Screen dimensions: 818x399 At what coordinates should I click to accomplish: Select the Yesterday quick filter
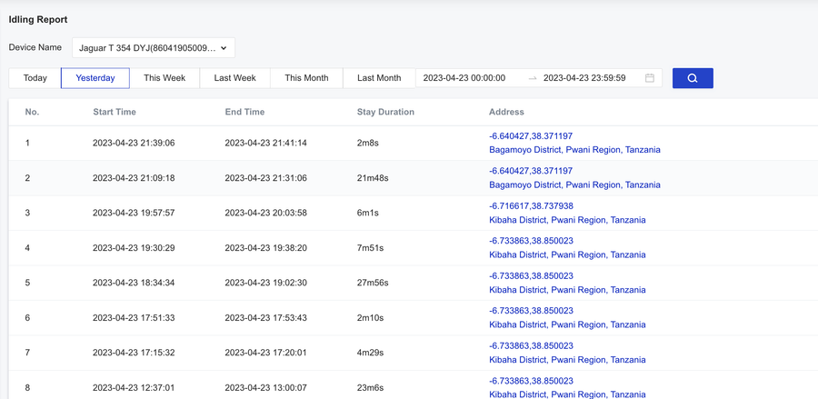pos(95,78)
